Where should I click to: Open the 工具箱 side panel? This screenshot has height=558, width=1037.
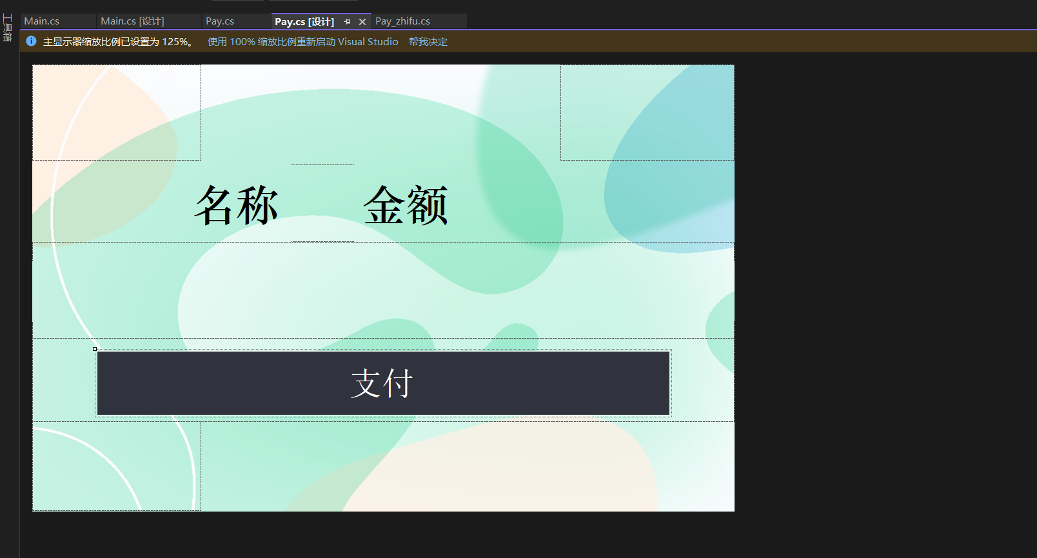click(x=8, y=28)
